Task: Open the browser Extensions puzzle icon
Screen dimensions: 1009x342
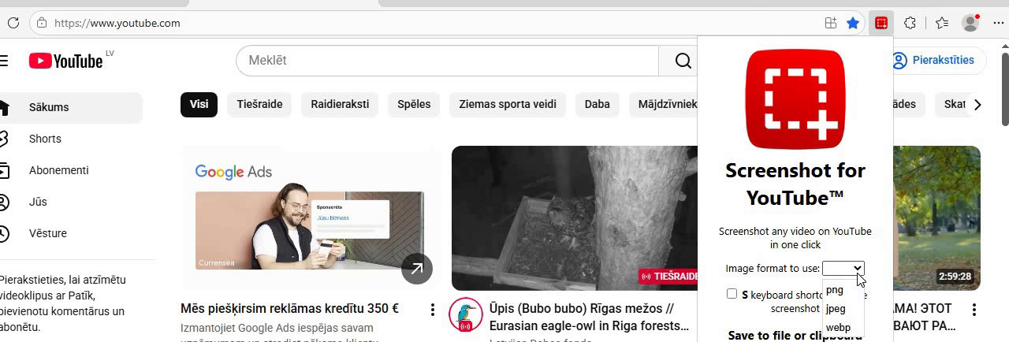Action: (x=910, y=23)
